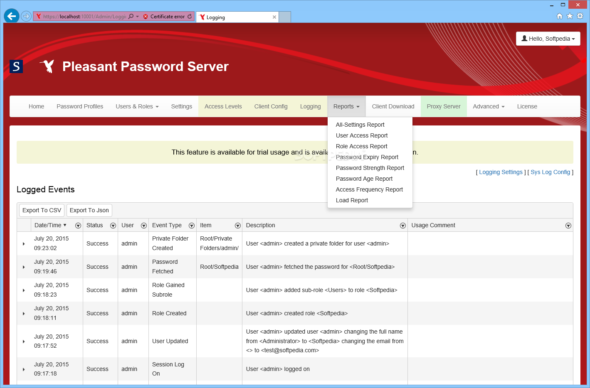The height and width of the screenshot is (388, 590).
Task: Open filter for Usage Comment column
Action: coord(568,226)
